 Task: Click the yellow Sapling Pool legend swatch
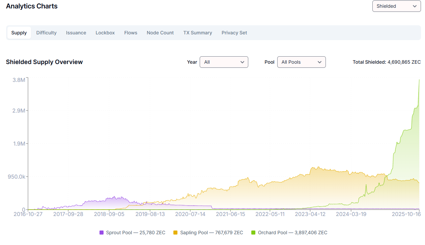[175, 233]
